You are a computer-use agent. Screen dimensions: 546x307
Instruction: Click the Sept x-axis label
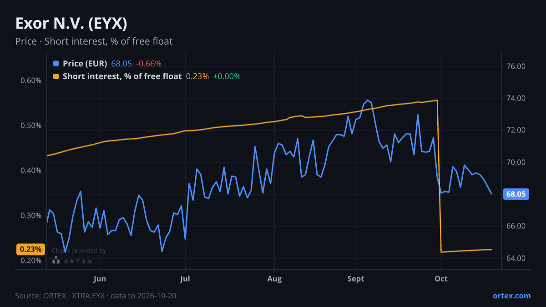click(356, 278)
